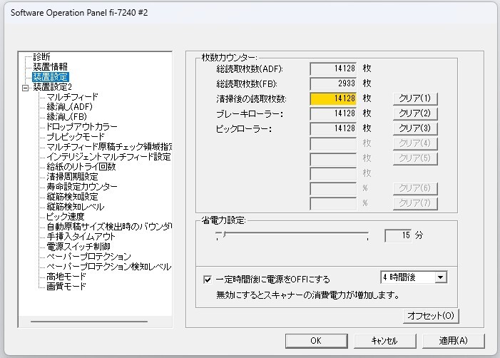Click the オフセット(O) button
The image size is (500, 358).
click(x=429, y=315)
